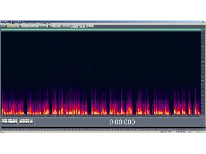Toggle the waveform/multitrack view switch button
The height and width of the screenshot is (154, 206).
tap(3, 26)
